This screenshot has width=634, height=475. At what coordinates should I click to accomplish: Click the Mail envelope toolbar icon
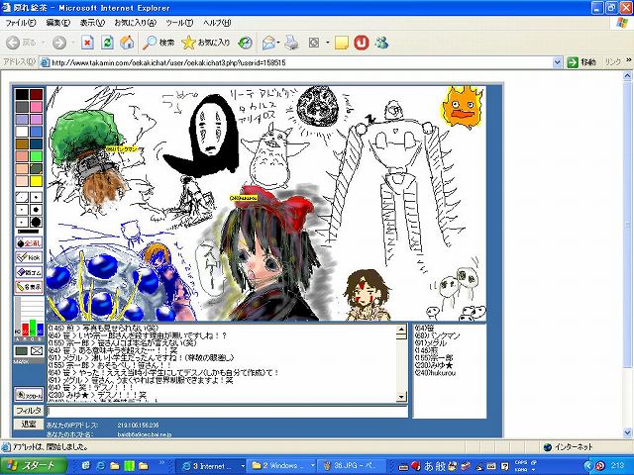(268, 43)
